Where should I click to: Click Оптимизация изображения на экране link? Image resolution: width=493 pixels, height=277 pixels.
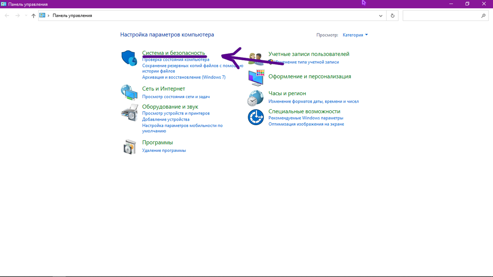click(x=306, y=124)
